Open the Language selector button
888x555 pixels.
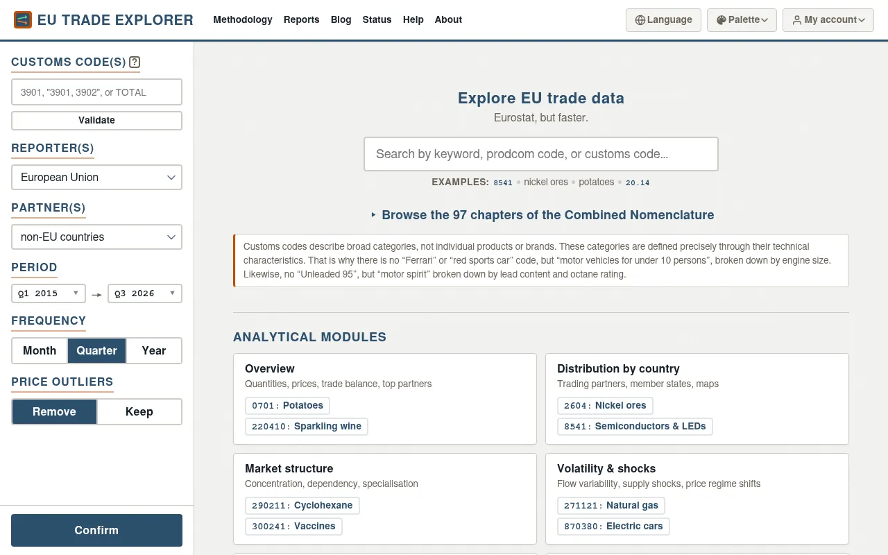click(663, 20)
